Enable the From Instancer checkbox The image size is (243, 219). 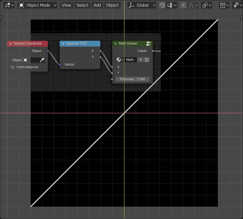click(13, 67)
